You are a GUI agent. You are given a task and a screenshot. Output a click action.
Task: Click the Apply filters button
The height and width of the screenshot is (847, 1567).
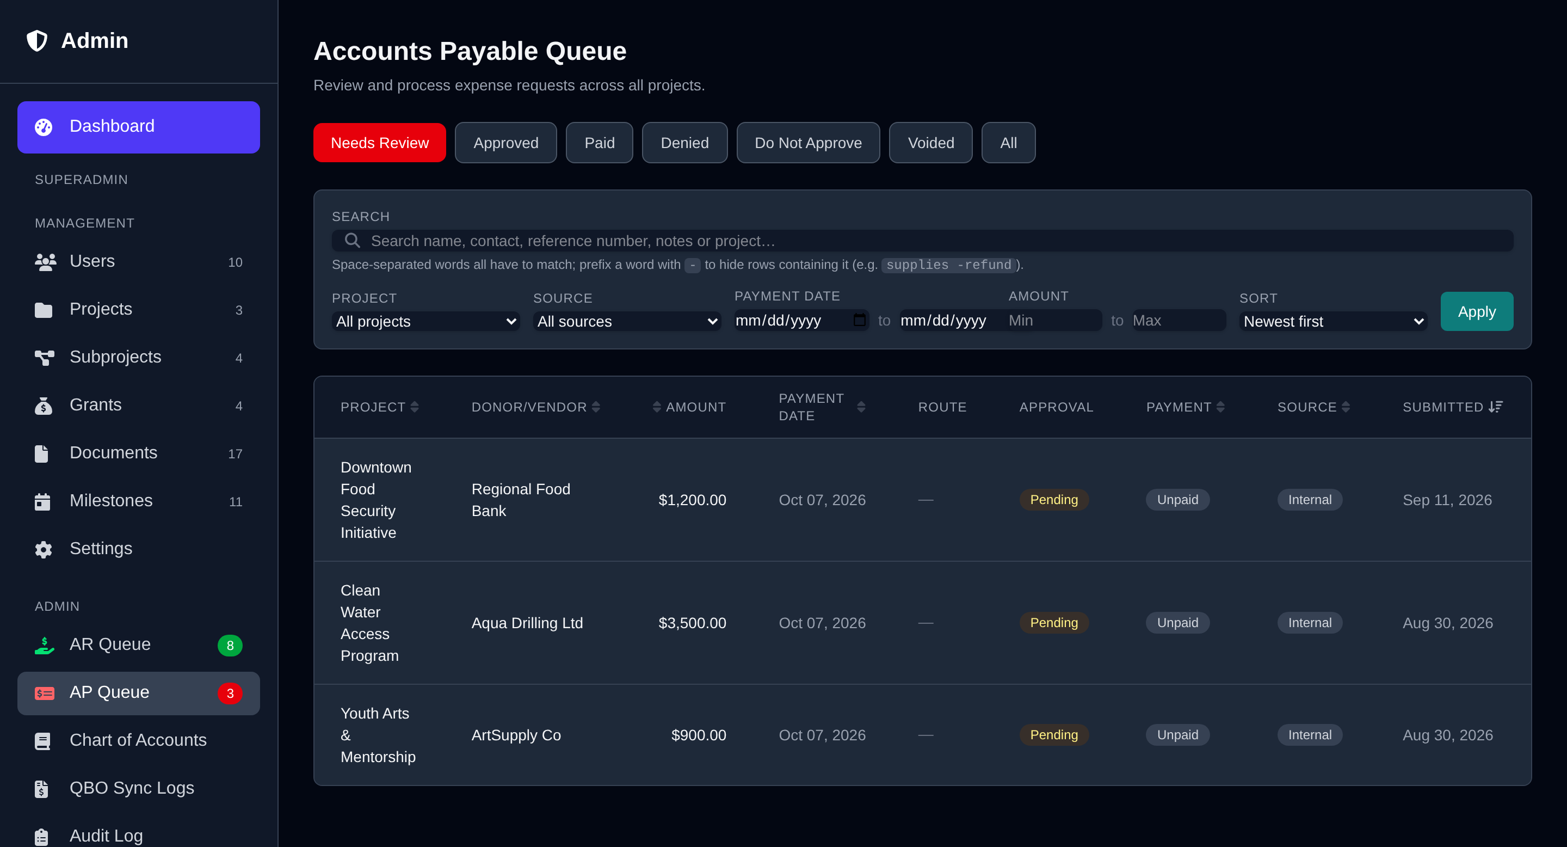(1476, 311)
